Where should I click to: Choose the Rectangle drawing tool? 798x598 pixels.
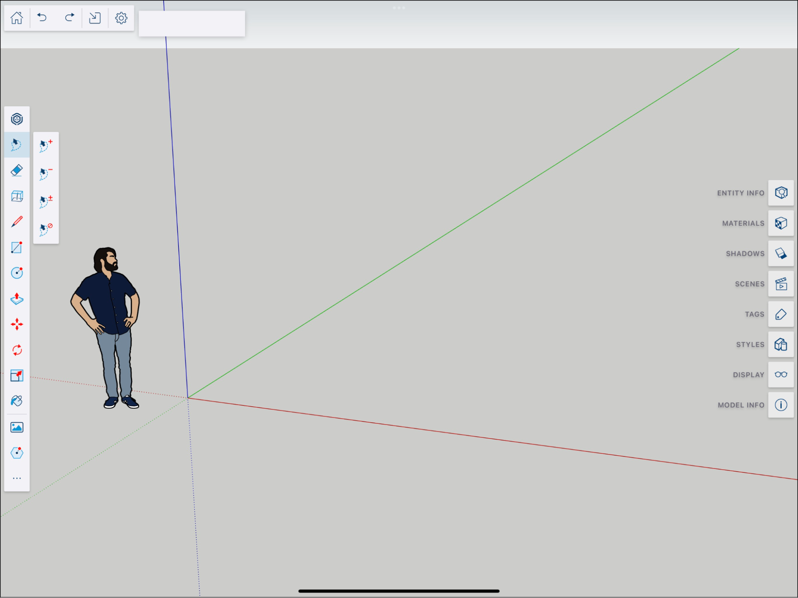coord(17,247)
